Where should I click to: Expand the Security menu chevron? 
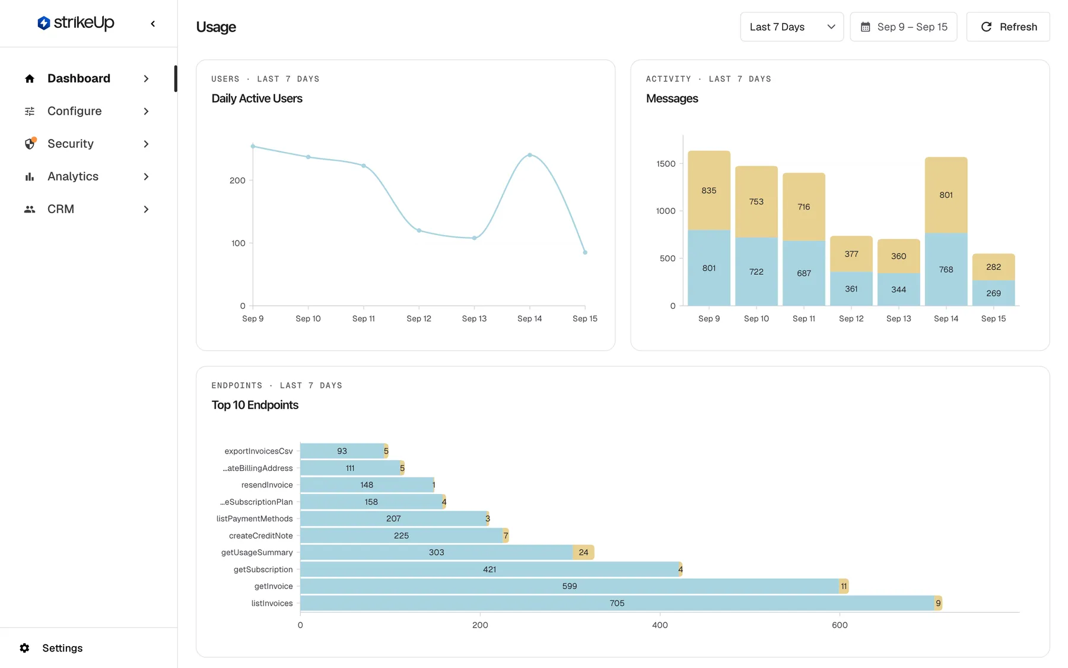click(x=146, y=144)
